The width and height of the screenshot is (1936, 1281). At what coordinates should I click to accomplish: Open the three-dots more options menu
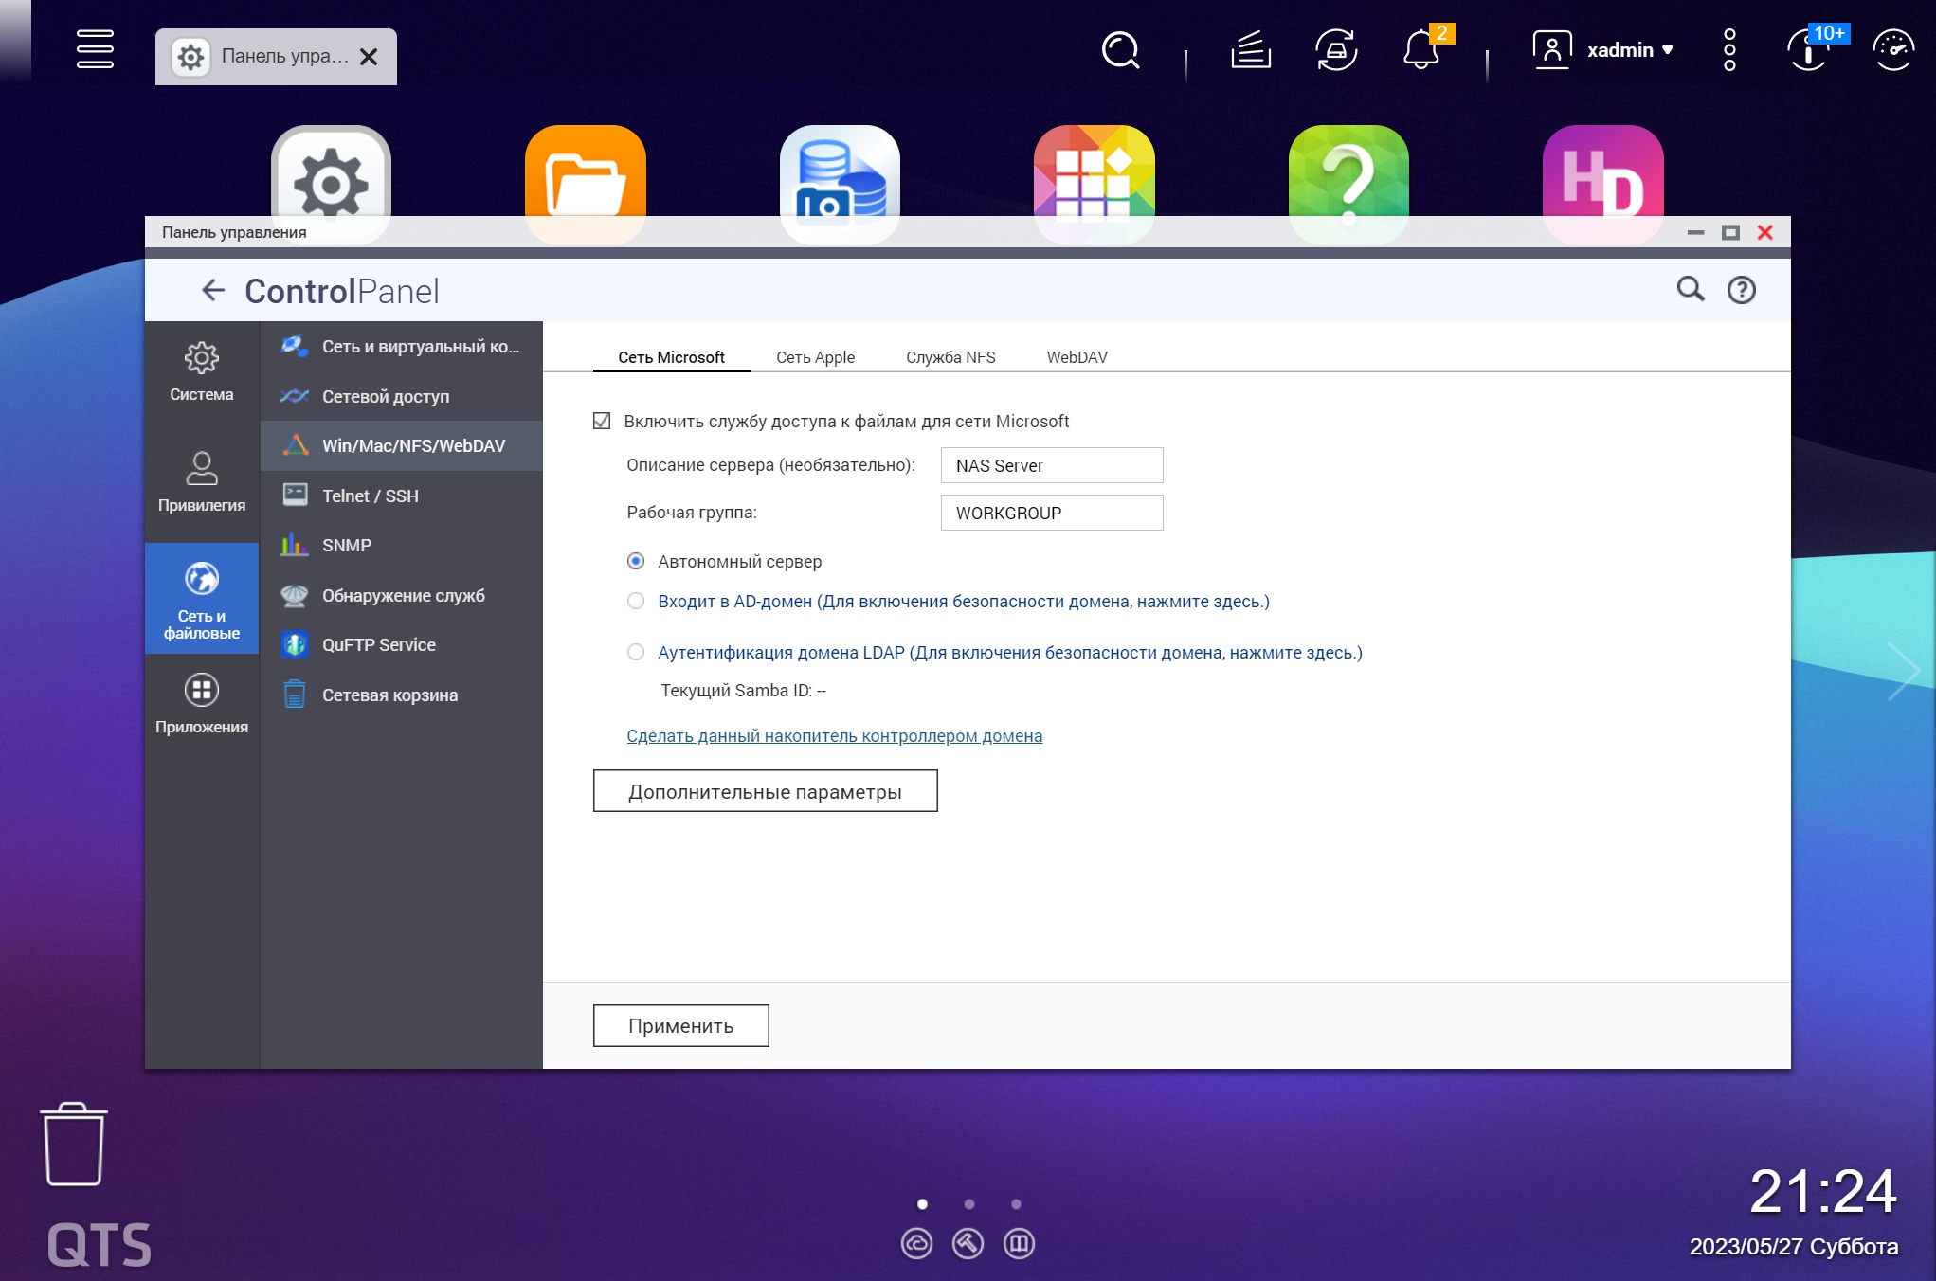(x=1729, y=49)
